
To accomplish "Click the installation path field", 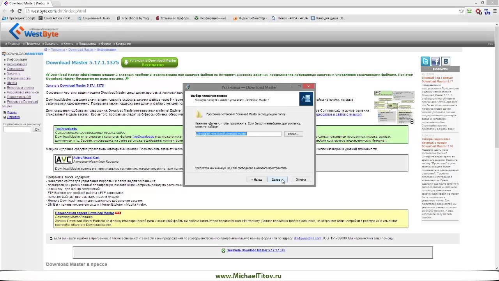I will pos(238,134).
